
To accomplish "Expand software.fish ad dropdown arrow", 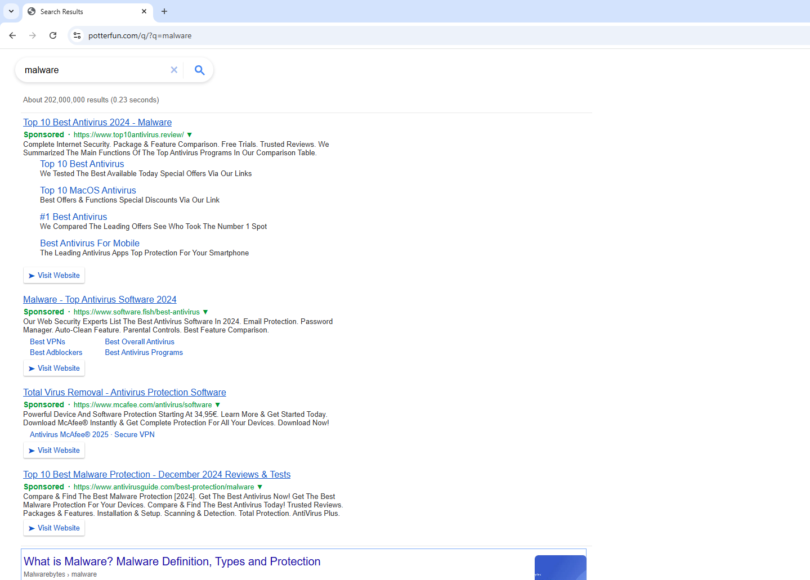I will pyautogui.click(x=205, y=312).
